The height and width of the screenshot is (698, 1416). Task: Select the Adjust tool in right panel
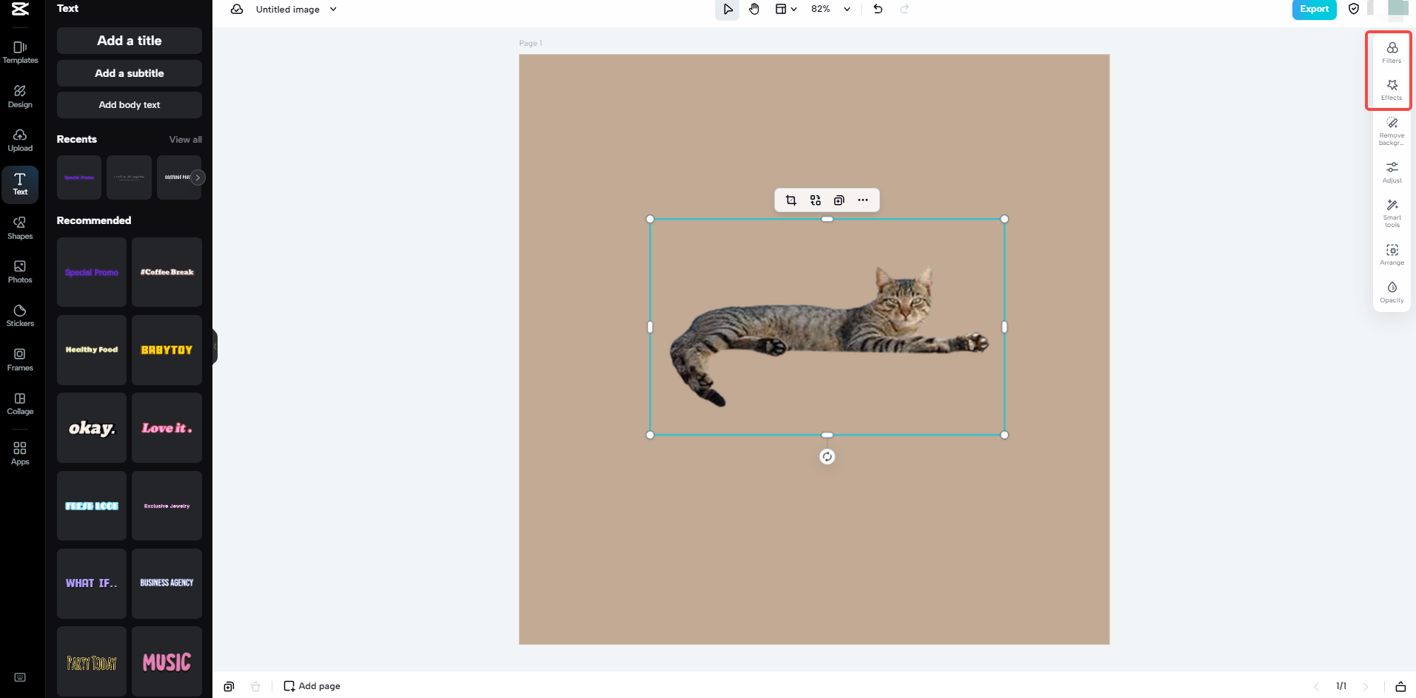pyautogui.click(x=1392, y=172)
